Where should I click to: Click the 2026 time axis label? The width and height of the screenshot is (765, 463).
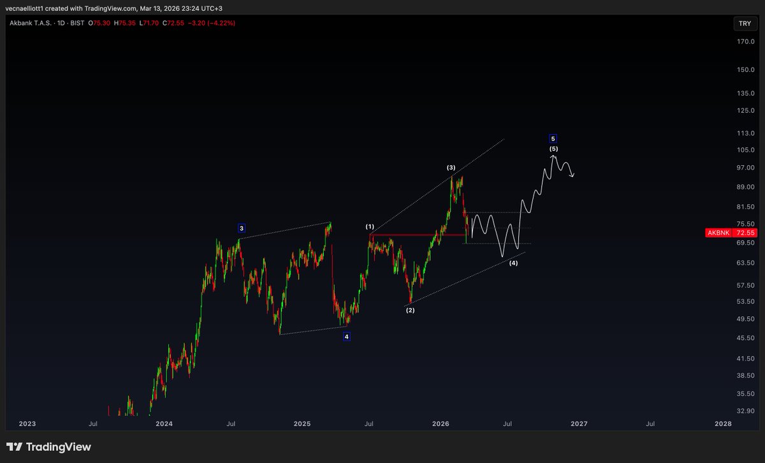[441, 423]
